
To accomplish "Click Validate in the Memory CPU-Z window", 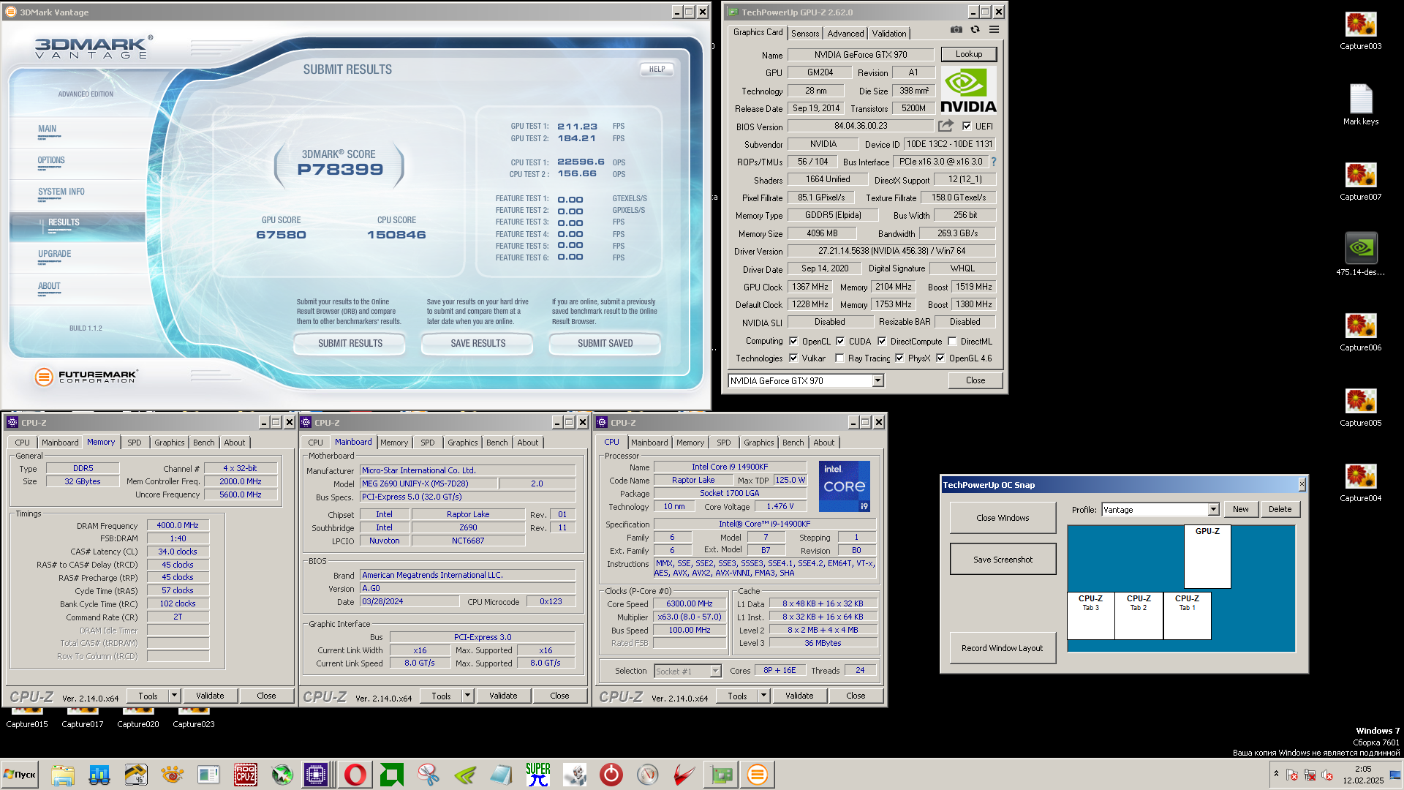I will pyautogui.click(x=210, y=696).
